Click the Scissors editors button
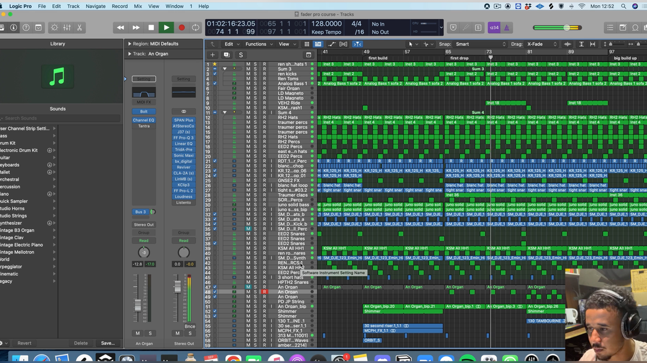This screenshot has height=363, width=647. tap(79, 28)
